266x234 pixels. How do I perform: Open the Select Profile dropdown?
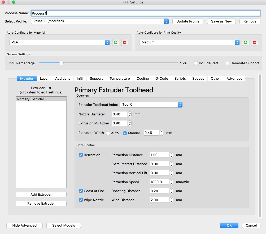click(x=100, y=21)
